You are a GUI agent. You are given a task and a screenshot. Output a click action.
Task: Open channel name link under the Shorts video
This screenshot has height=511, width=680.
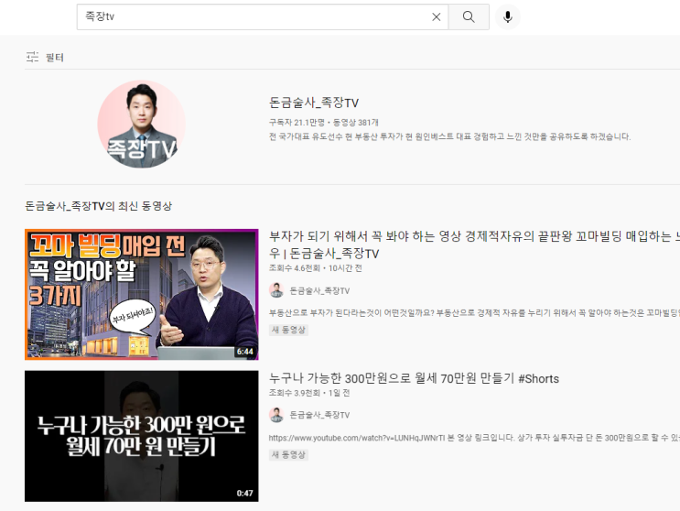pyautogui.click(x=319, y=415)
